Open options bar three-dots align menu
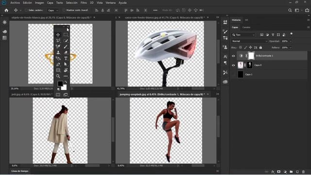 tap(155, 10)
